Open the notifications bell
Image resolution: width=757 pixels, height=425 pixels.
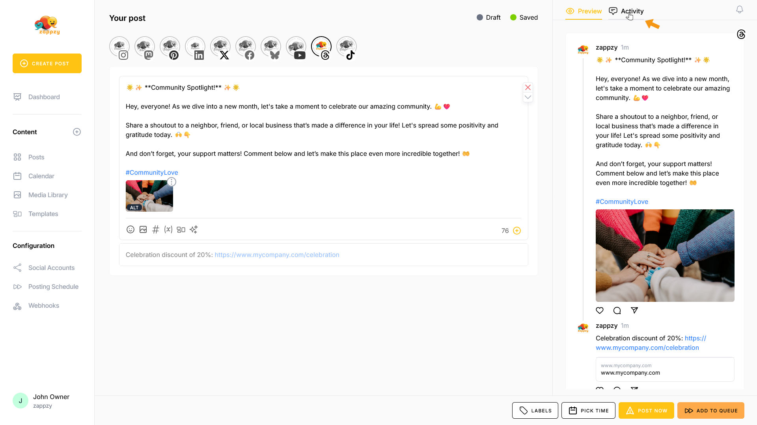(740, 10)
